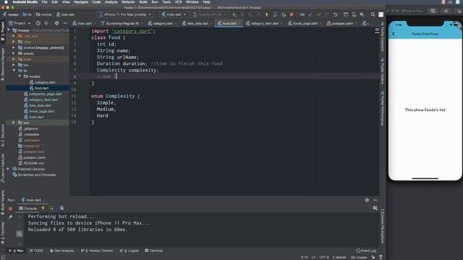The image size is (463, 260).
Task: Open the Refactor menu
Action: [128, 2]
